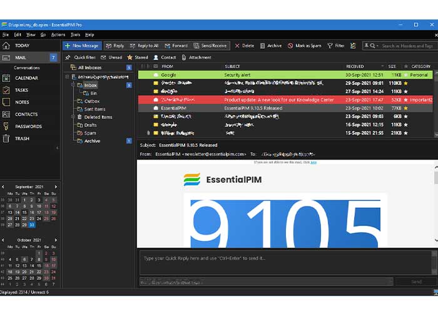
Task: Click into the Quick Reply text box
Action: [285, 263]
